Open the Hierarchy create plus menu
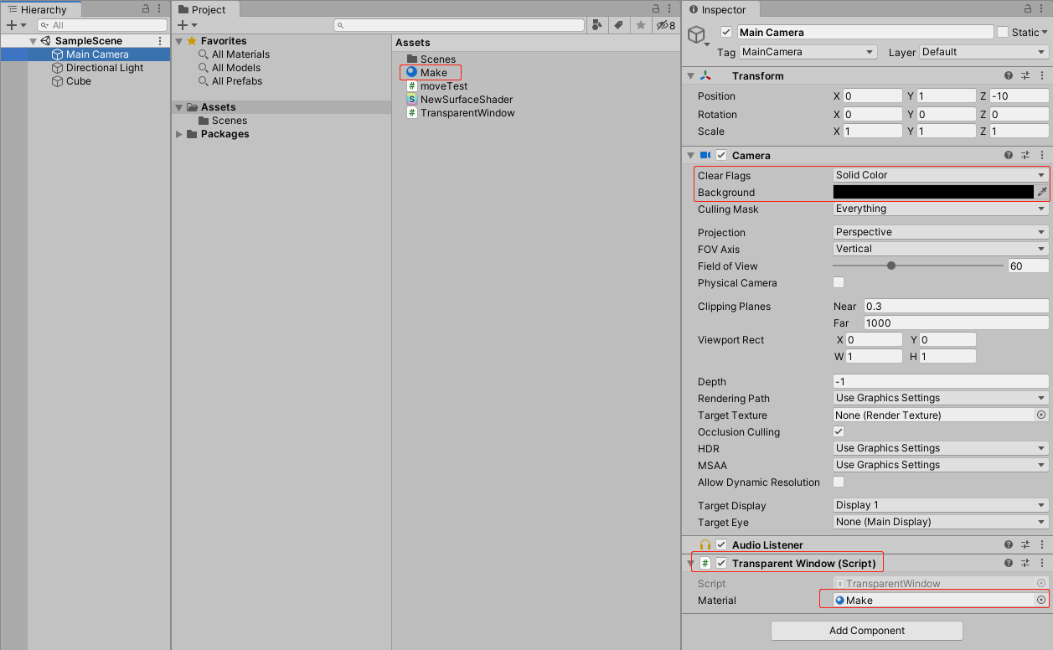Image resolution: width=1053 pixels, height=650 pixels. (x=16, y=25)
